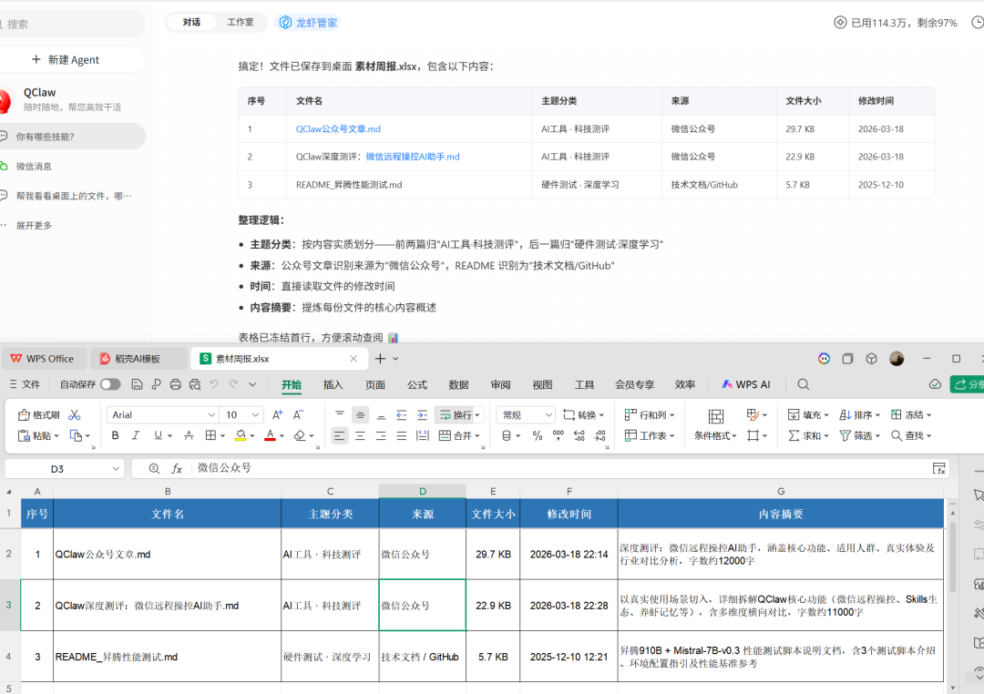This screenshot has height=694, width=984.
Task: Toggle Bold formatting
Action: (x=115, y=435)
